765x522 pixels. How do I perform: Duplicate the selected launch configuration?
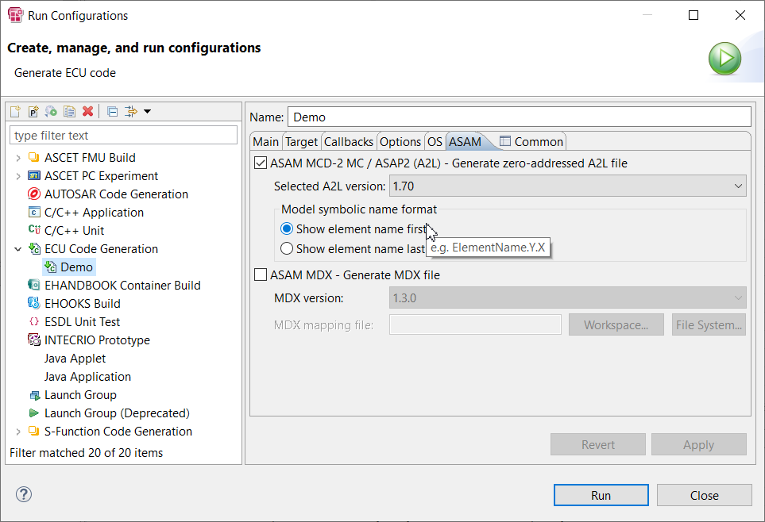(x=70, y=112)
